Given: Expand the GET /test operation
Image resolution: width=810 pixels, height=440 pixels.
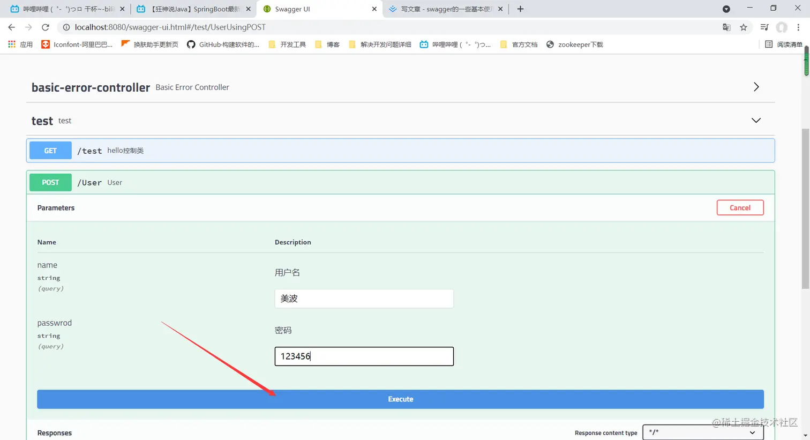Looking at the screenshot, I should pyautogui.click(x=401, y=151).
